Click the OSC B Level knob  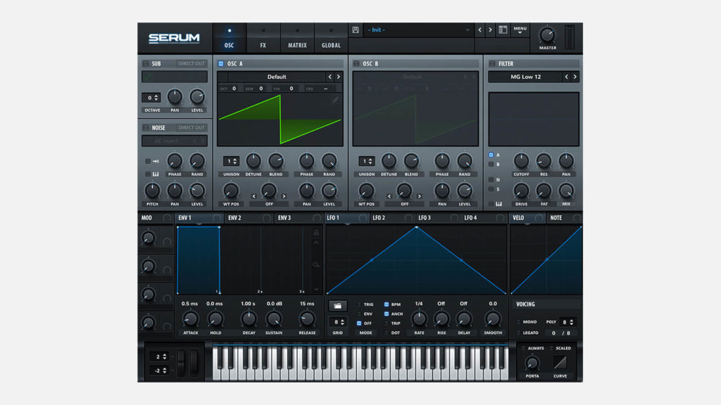(x=465, y=191)
